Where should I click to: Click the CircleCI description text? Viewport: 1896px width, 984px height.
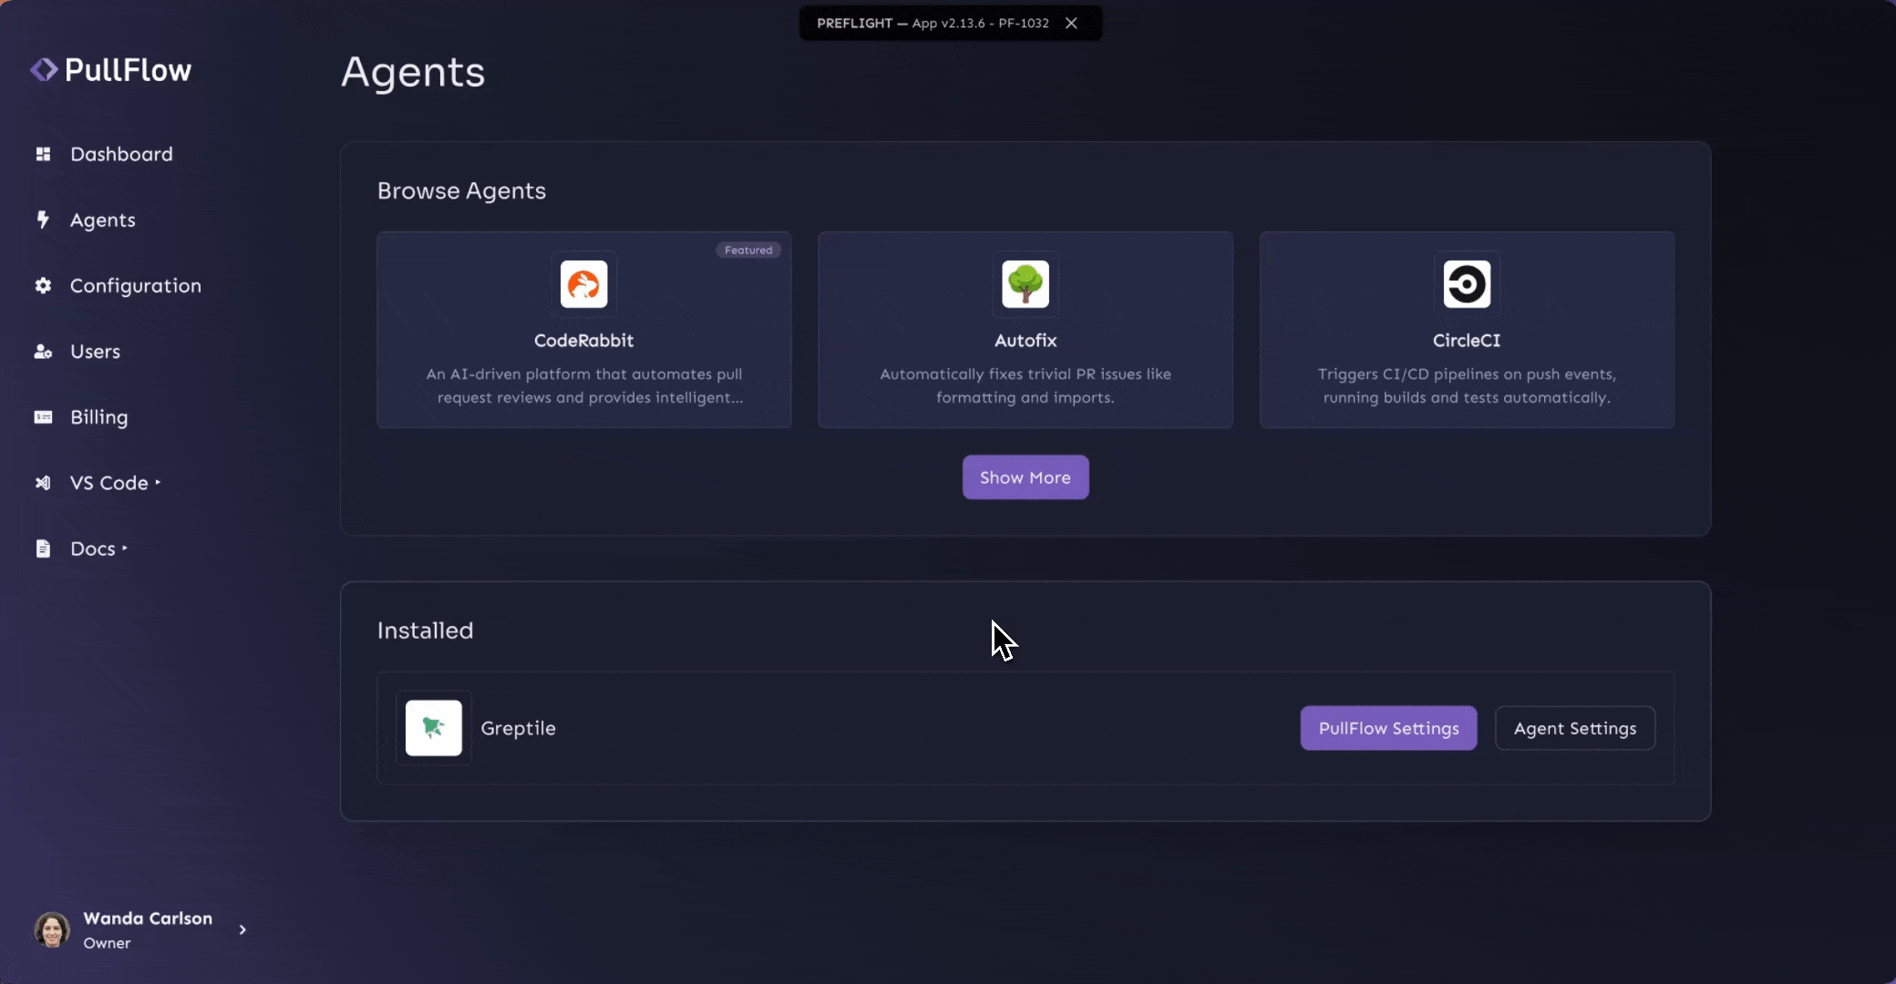tap(1467, 385)
